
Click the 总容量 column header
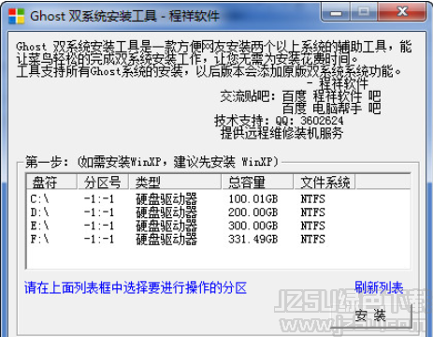pyautogui.click(x=258, y=182)
